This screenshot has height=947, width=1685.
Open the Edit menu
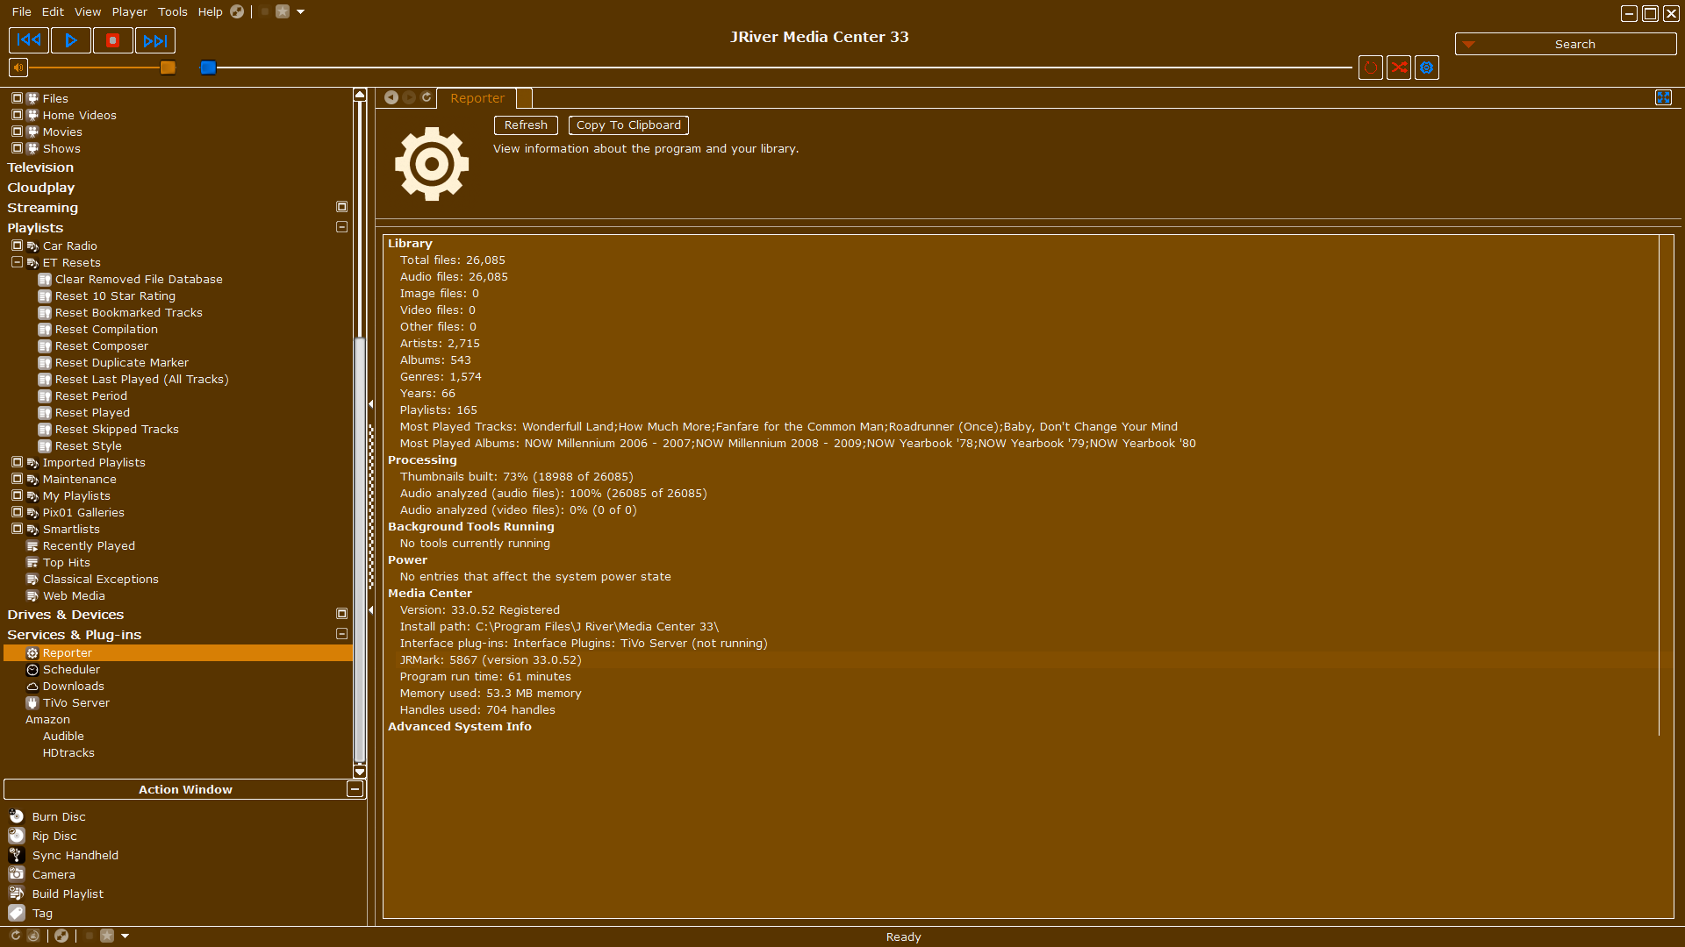pyautogui.click(x=53, y=11)
